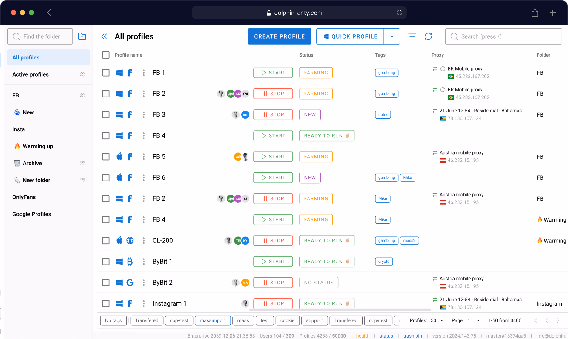Check the FB 1 profile checkbox

tap(106, 73)
